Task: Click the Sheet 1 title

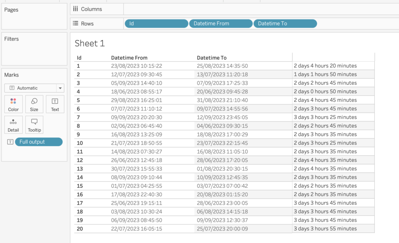Action: click(90, 43)
